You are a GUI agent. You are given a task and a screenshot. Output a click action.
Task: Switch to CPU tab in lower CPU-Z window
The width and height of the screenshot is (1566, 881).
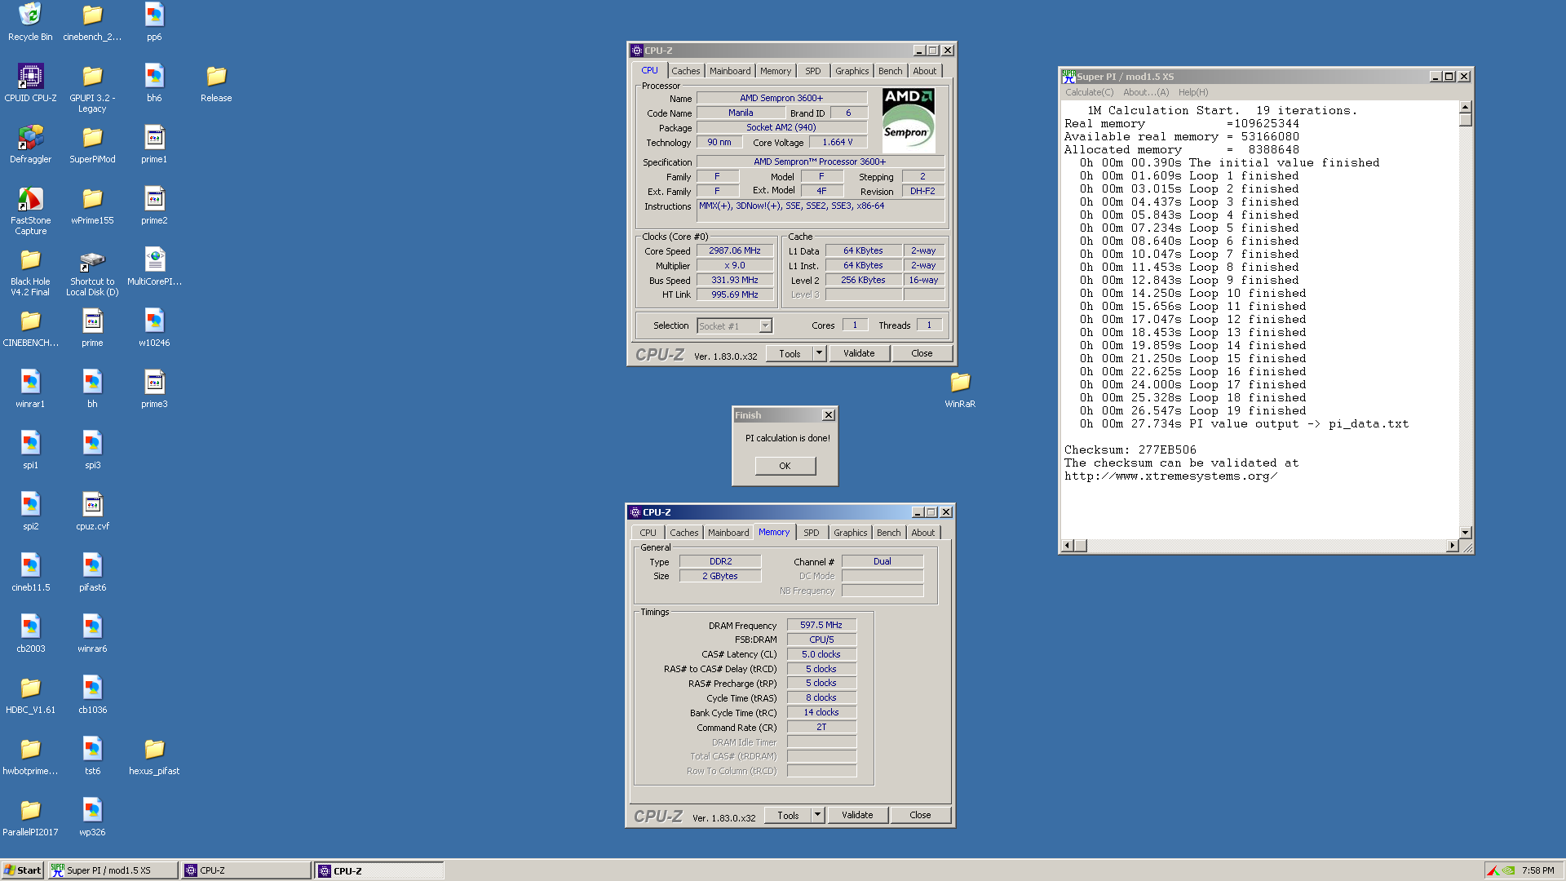point(648,533)
